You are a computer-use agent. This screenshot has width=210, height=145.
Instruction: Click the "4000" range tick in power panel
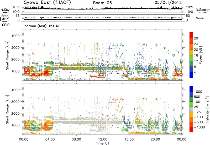coord(15,36)
